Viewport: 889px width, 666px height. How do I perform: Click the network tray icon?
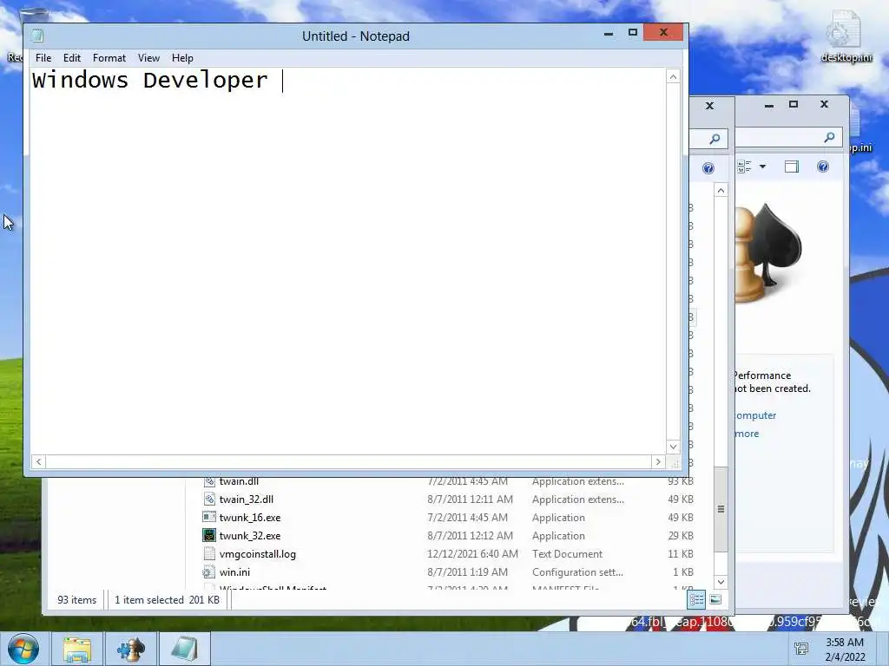tap(801, 649)
